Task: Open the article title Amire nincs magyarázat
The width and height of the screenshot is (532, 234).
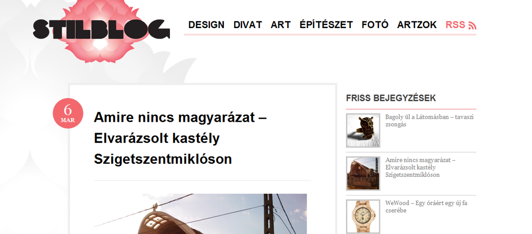Action: click(x=180, y=138)
